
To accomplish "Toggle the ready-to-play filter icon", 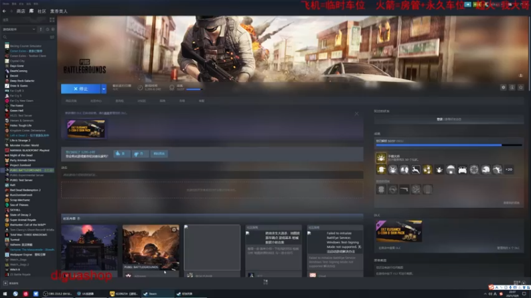I will point(53,29).
